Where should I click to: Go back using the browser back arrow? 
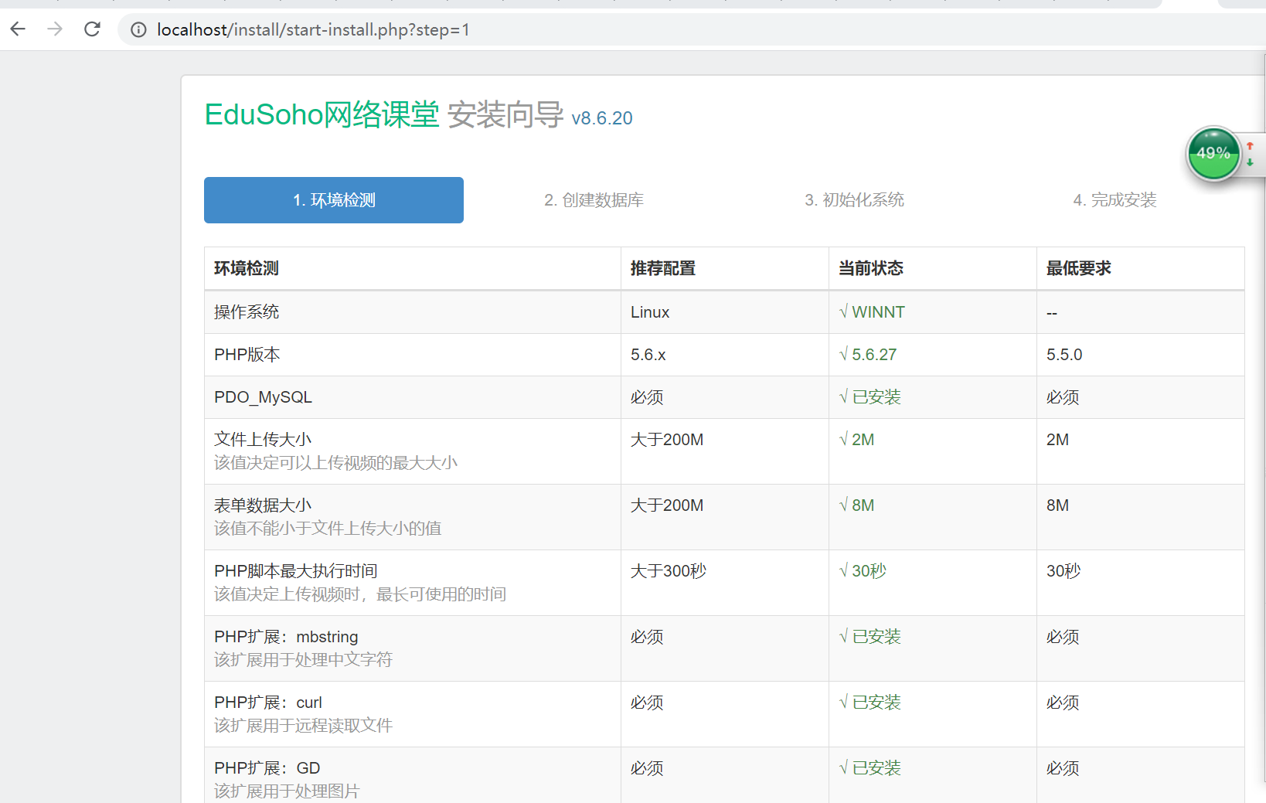18,29
